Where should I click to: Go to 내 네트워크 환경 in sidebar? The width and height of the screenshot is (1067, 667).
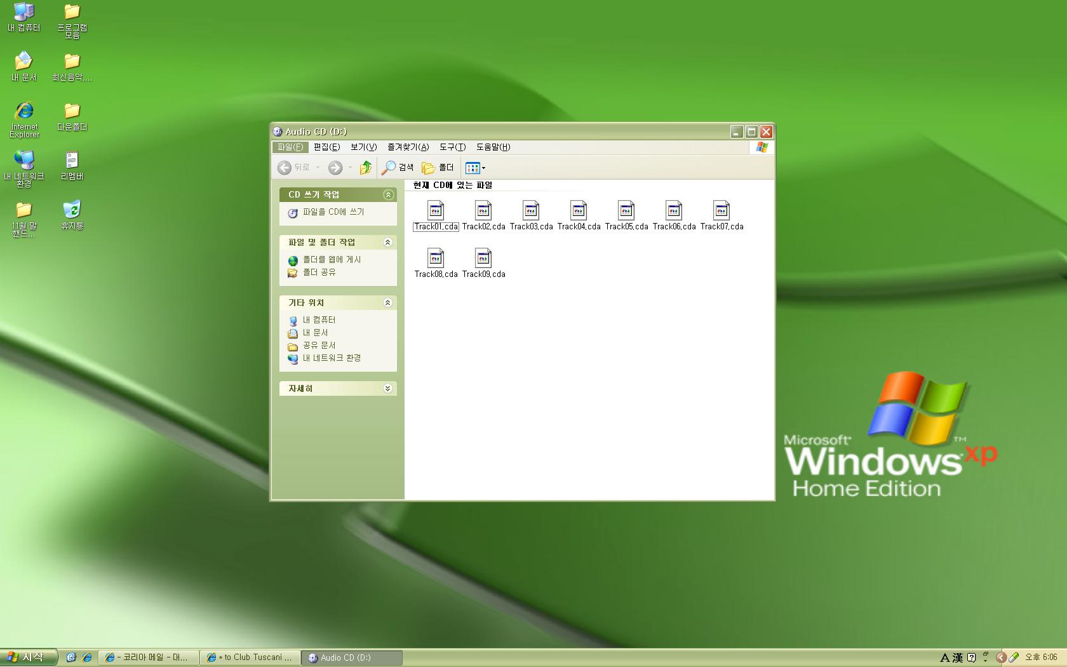click(x=332, y=358)
